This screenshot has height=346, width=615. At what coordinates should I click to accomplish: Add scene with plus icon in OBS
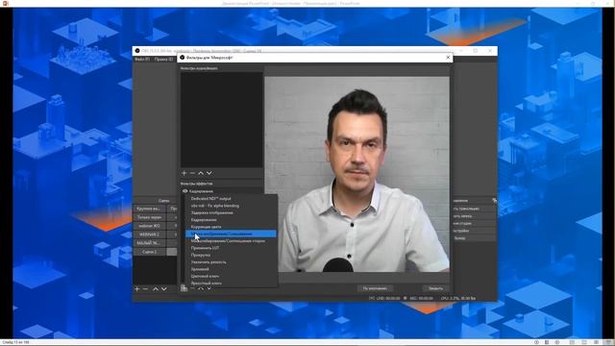coord(136,289)
